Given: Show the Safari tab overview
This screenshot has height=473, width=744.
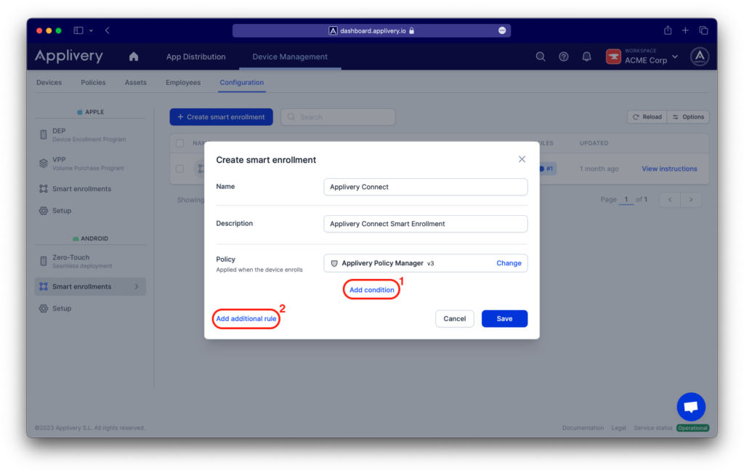Looking at the screenshot, I should pos(703,31).
